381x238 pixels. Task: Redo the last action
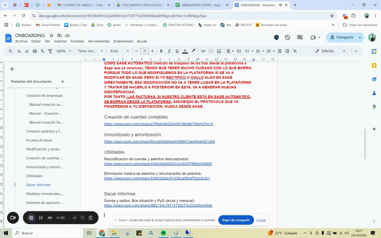tap(27, 51)
